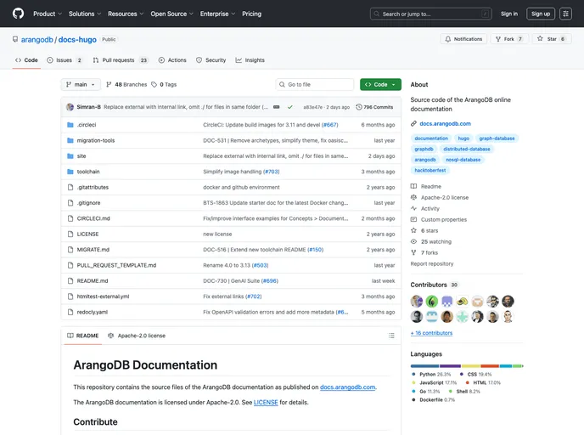The image size is (584, 435).
Task: Open the LICENSE file
Action: 88,234
